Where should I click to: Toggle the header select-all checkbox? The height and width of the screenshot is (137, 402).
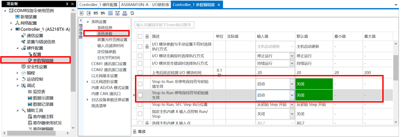click(140, 36)
